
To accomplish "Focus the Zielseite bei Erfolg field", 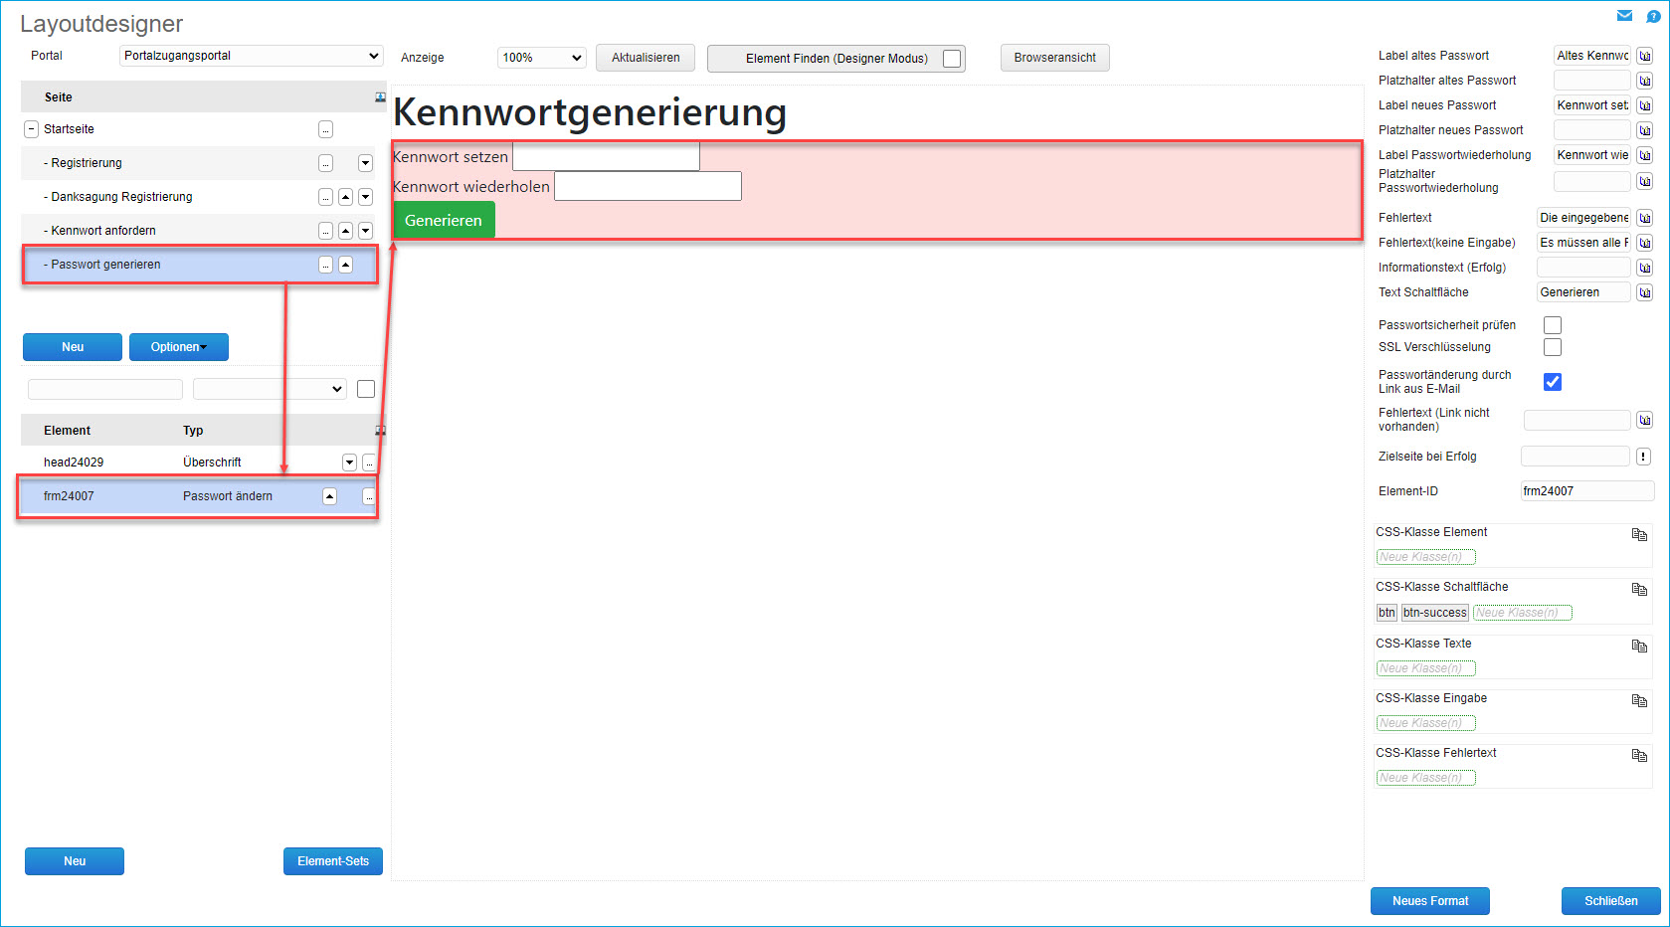I will 1576,457.
